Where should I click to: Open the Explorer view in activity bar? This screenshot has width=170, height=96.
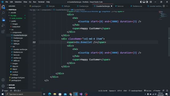(3, 7)
